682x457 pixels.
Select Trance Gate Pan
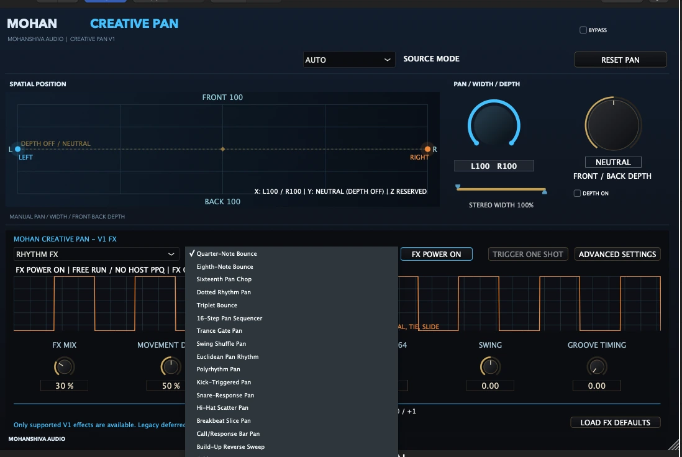coord(291,330)
